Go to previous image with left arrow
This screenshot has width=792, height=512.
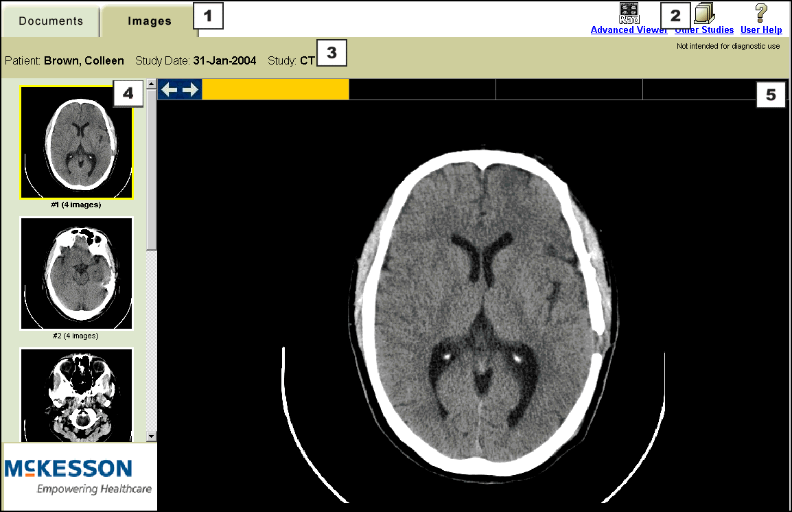pyautogui.click(x=169, y=90)
